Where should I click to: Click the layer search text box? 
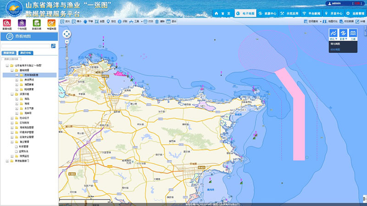pos(26,46)
